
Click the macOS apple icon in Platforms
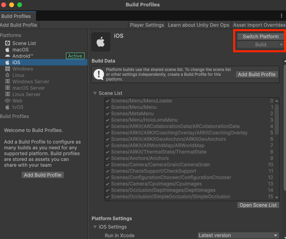tap(7, 49)
